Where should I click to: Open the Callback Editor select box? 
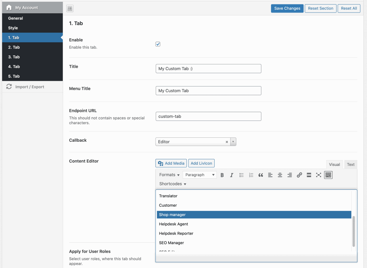point(196,142)
